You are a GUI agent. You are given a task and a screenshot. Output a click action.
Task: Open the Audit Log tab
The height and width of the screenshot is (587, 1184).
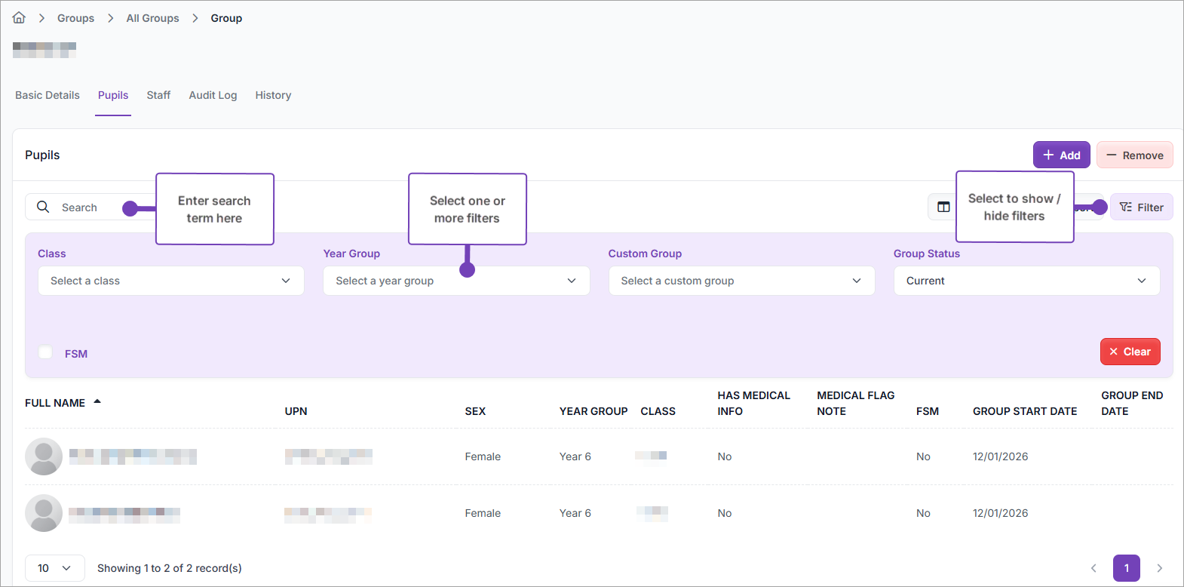(213, 95)
